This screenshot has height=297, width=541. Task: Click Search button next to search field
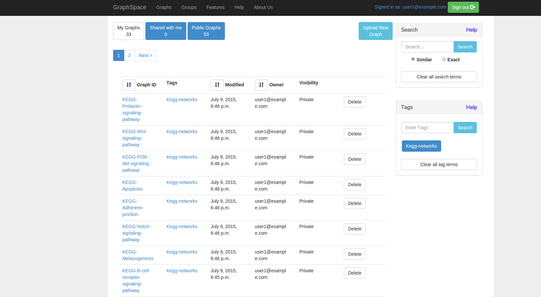tap(465, 47)
